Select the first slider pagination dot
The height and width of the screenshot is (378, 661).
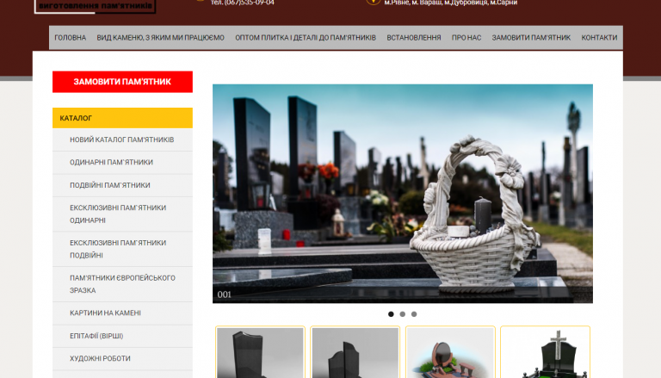pos(391,314)
